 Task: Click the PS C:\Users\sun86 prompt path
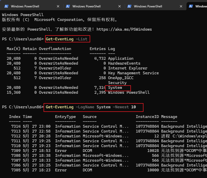[23, 39]
